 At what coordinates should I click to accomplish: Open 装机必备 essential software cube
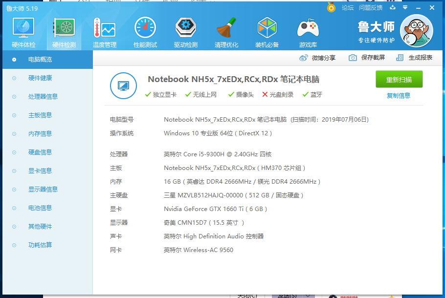pyautogui.click(x=267, y=32)
